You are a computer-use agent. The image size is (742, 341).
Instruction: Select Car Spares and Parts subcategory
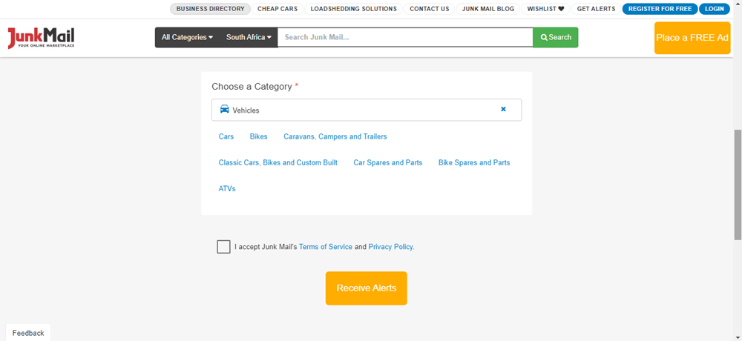click(387, 162)
